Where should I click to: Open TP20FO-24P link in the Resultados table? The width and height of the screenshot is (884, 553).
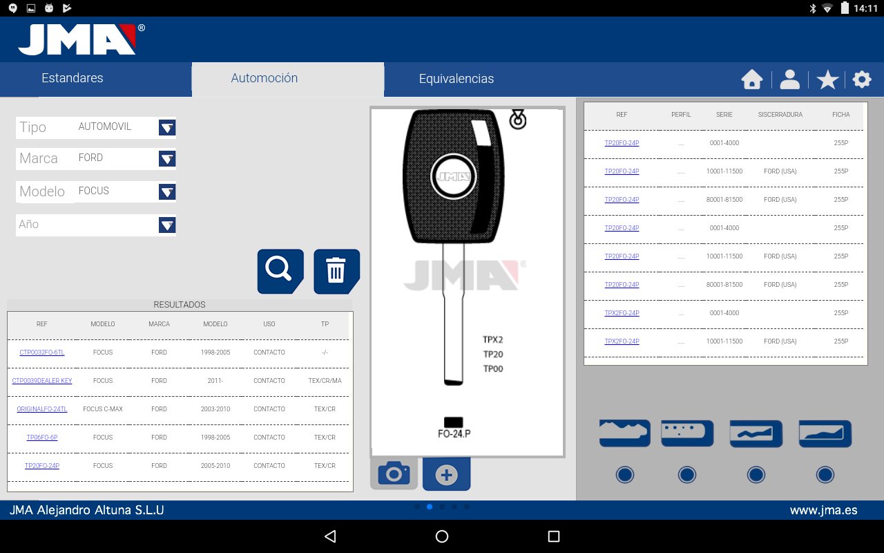point(42,466)
